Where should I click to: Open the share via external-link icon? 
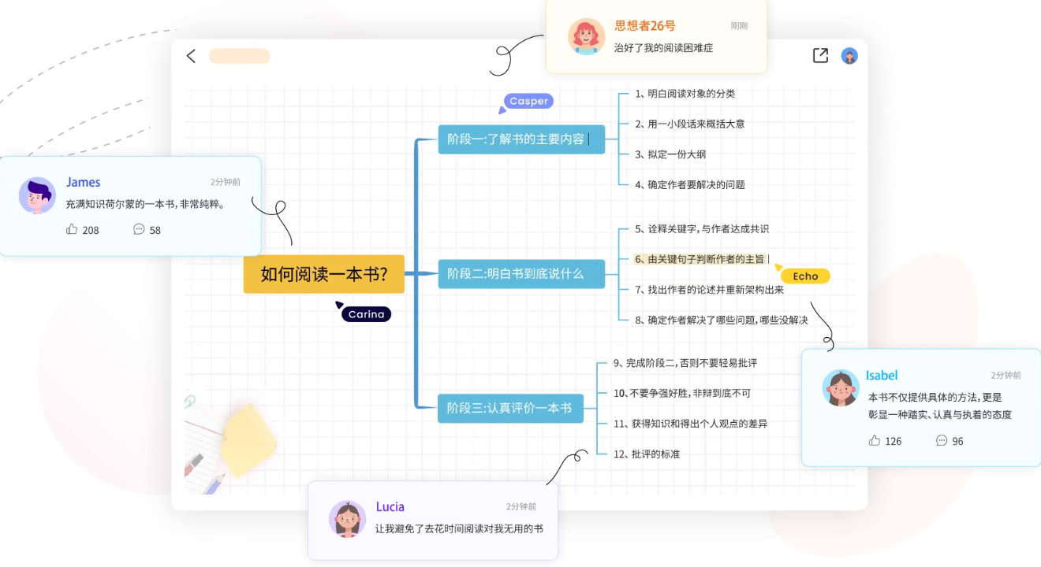tap(819, 55)
